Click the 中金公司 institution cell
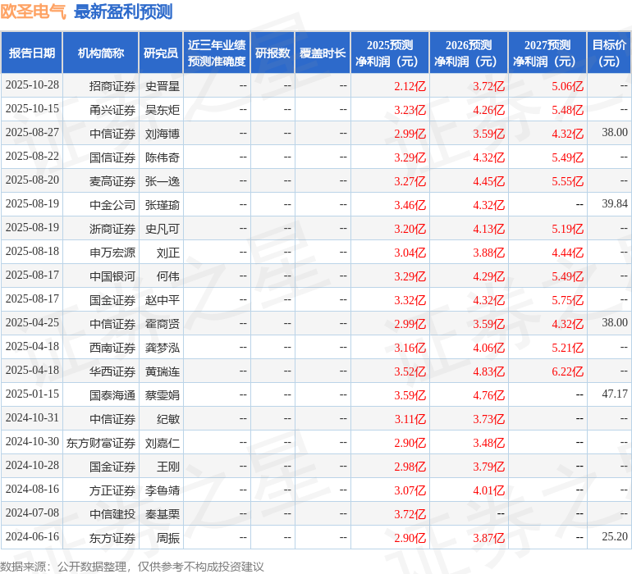This screenshot has height=574, width=632. (x=112, y=204)
